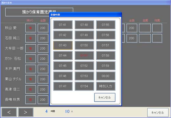Toggle 預かり mark for 秋山 愛
171x118 pixels.
[31, 28]
